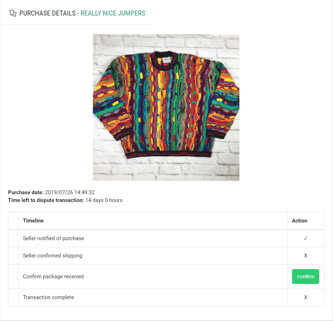Open the REALLY NICE JUMPERS link

pyautogui.click(x=113, y=13)
